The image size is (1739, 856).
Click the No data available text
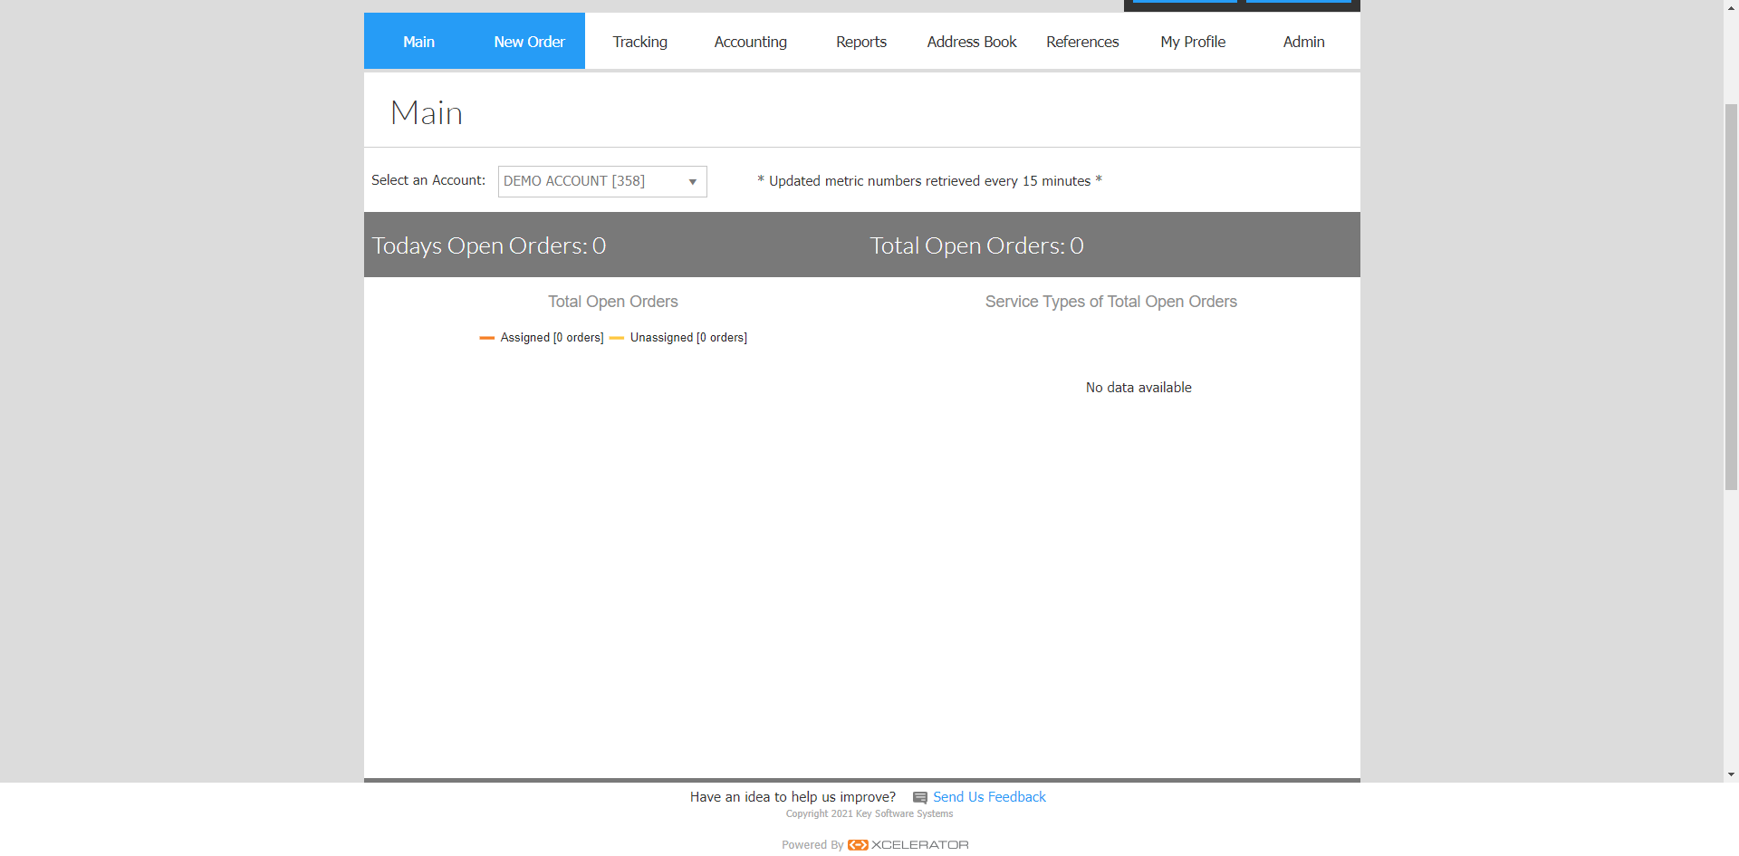[x=1139, y=388]
